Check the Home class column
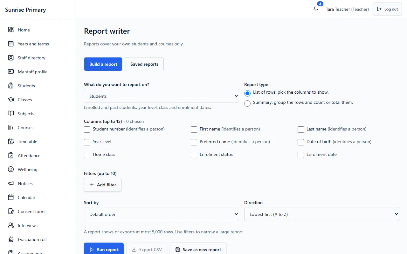The height and width of the screenshot is (254, 407). 87,155
